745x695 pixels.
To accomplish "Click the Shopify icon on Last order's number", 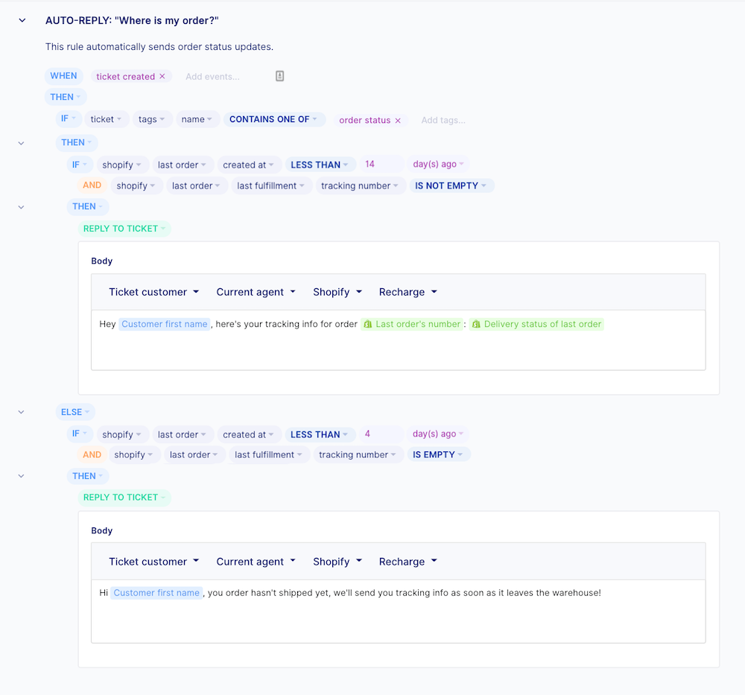I will tap(367, 325).
